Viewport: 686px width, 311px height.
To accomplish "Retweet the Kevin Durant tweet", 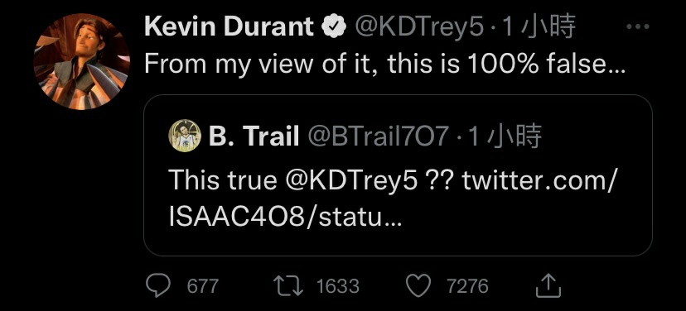I will (x=288, y=286).
